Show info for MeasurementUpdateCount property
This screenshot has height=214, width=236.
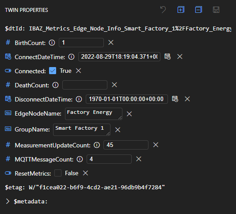(x=97, y=145)
